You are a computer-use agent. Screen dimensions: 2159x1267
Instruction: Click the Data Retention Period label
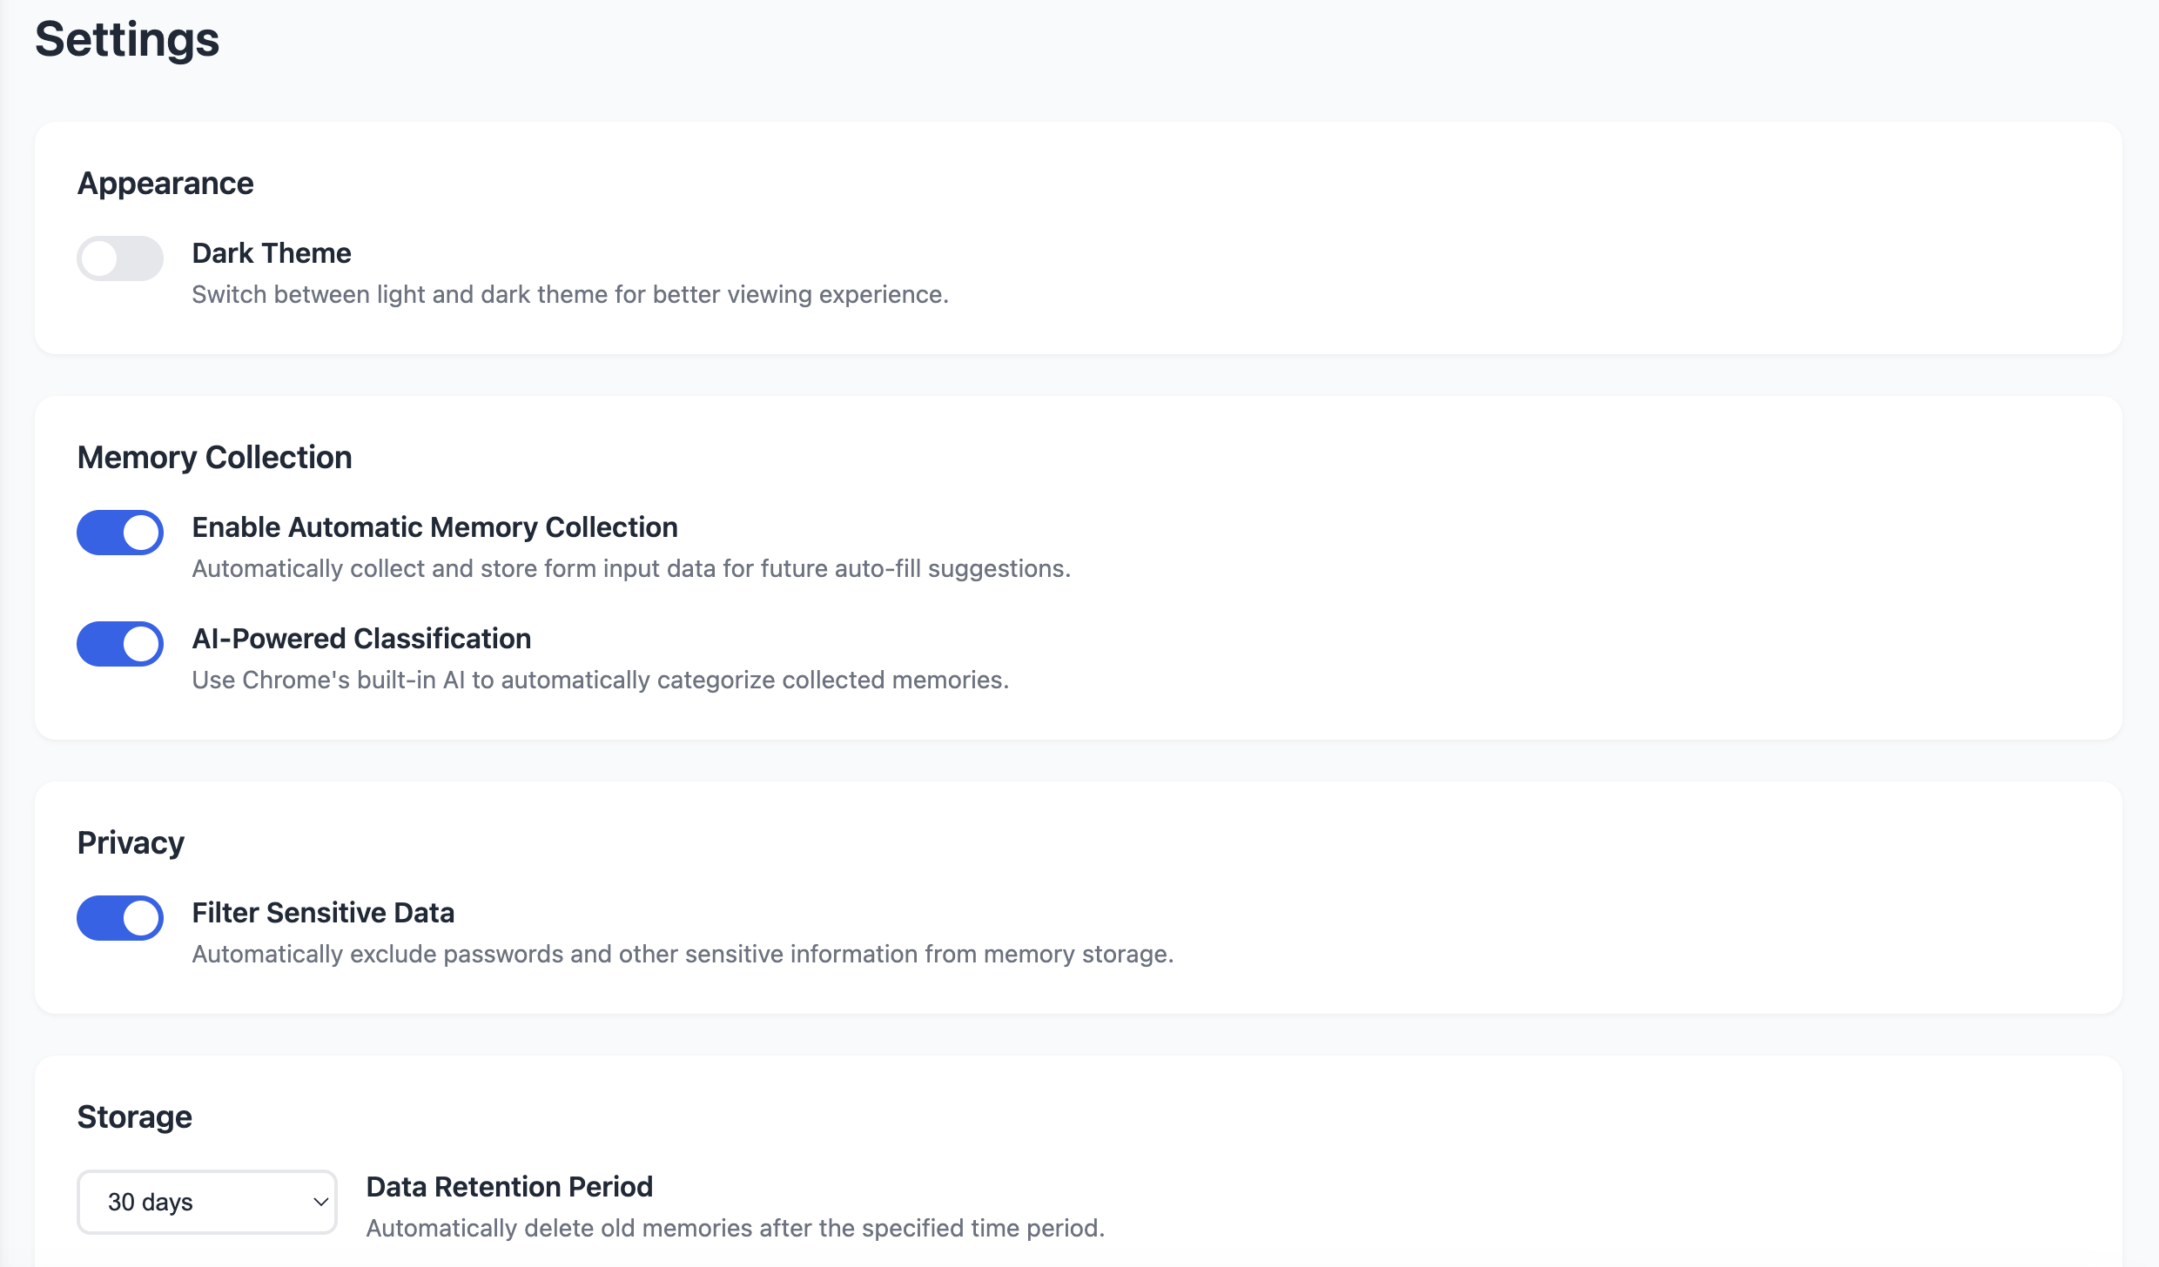509,1187
